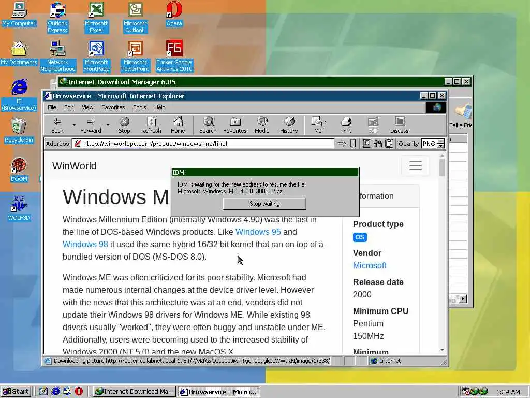Increase Quality with the spinner up arrow

tap(440, 141)
